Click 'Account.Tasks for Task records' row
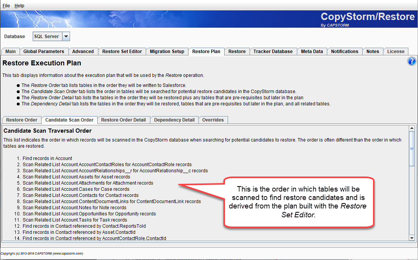Image resolution: width=418 pixels, height=260 pixels. tap(75, 220)
